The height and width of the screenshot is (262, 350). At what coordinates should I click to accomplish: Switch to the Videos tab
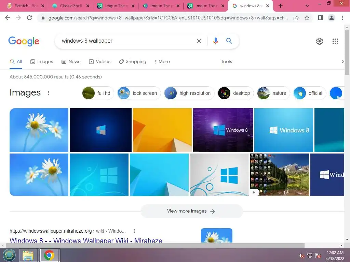(99, 62)
